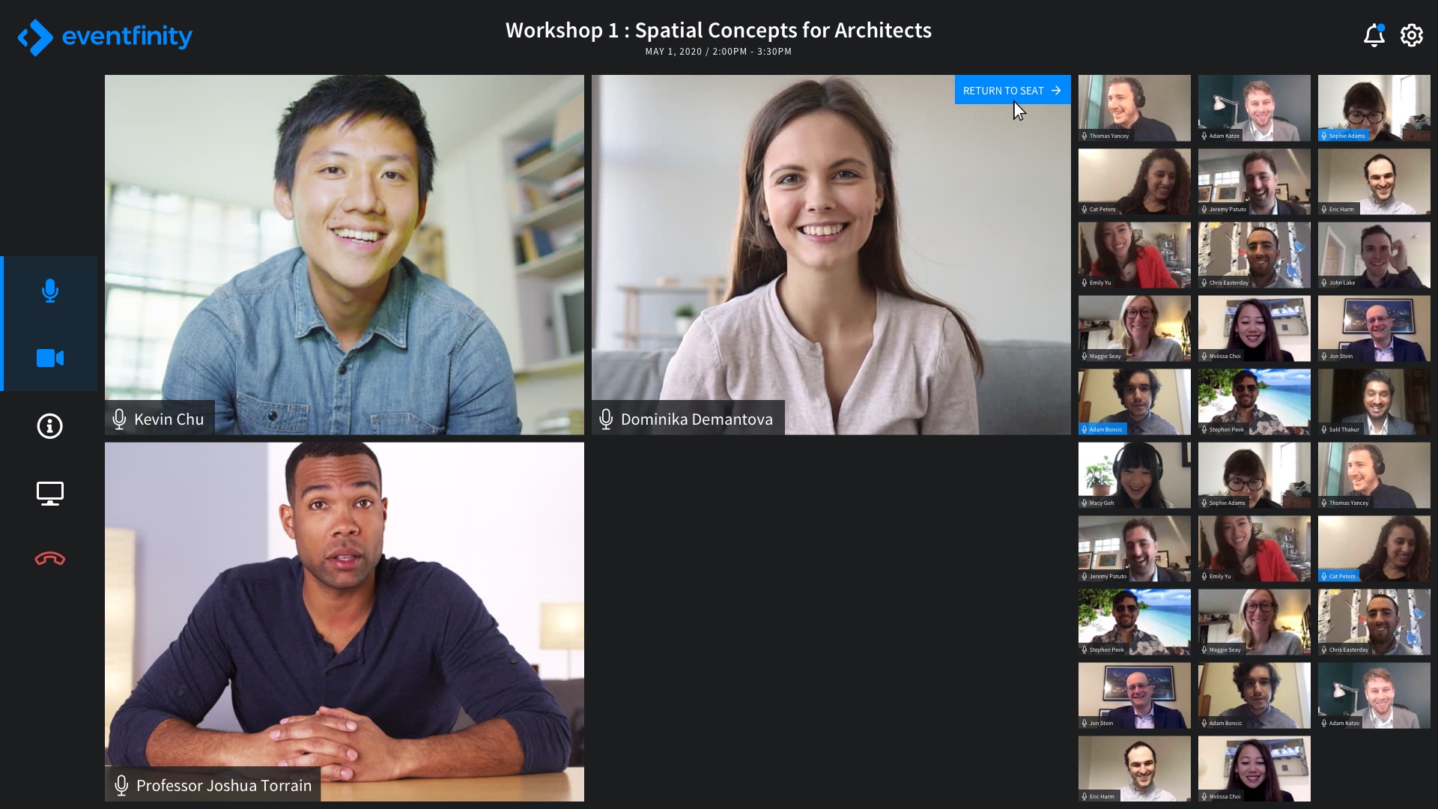
Task: Open the notifications bell
Action: click(1374, 35)
